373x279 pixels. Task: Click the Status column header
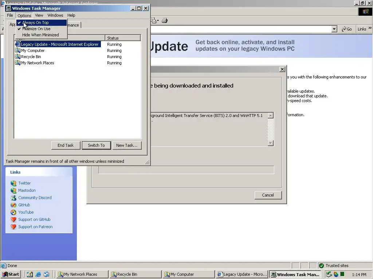point(123,38)
